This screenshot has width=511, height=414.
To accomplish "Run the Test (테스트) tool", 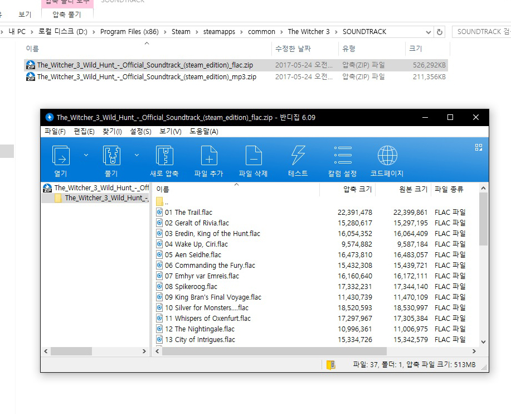I will click(298, 155).
